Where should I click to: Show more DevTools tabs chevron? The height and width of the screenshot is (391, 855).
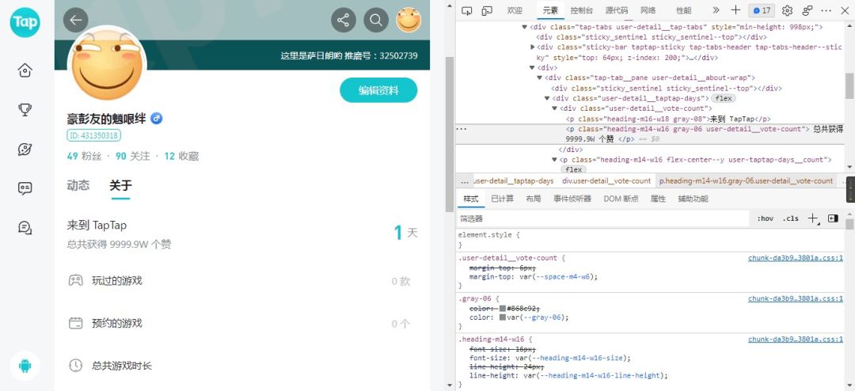coord(716,10)
